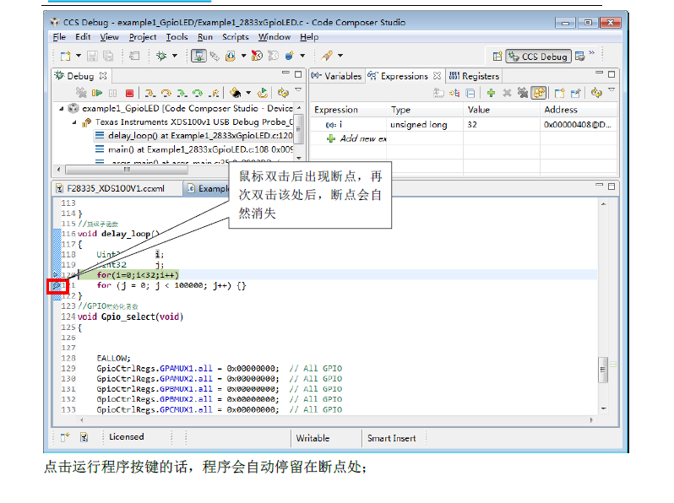Click the flashlight search toolbar icon
Viewport: 674px width, 503px height.
[327, 56]
